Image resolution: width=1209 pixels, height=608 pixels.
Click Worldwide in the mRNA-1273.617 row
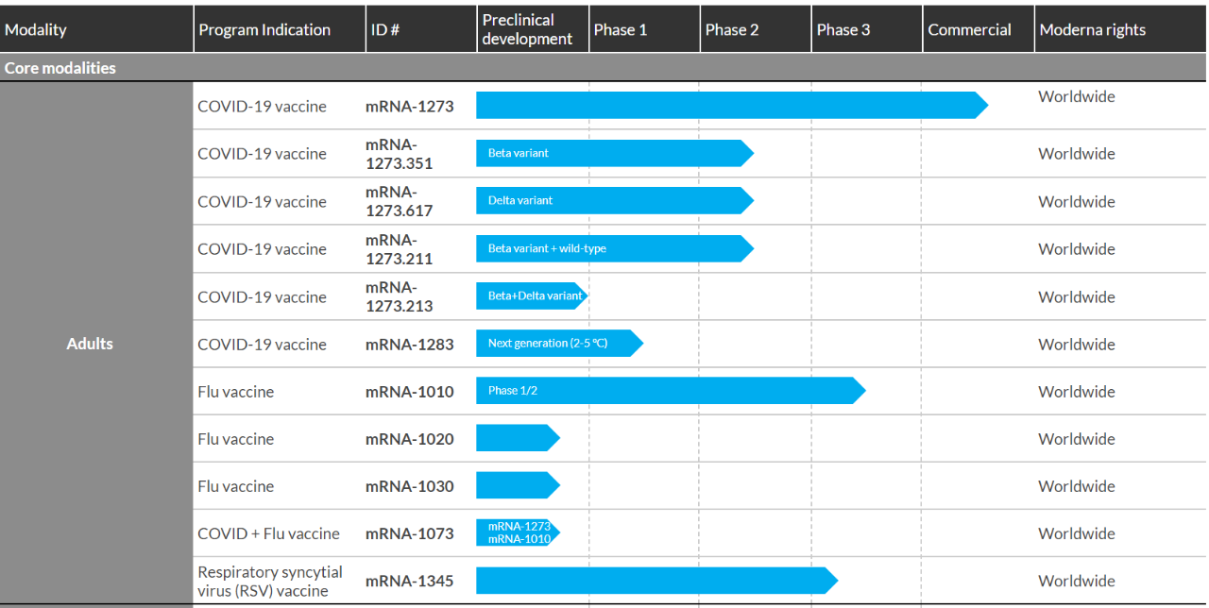(1077, 201)
